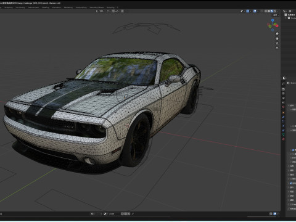The width and height of the screenshot is (296, 222).
Task: Open the Object Data properties tab
Action: coord(283,134)
